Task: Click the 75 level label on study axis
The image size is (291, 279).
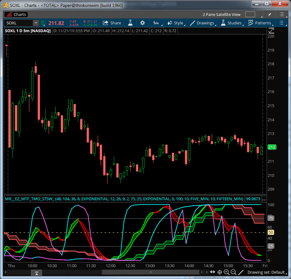Action: 271,218
